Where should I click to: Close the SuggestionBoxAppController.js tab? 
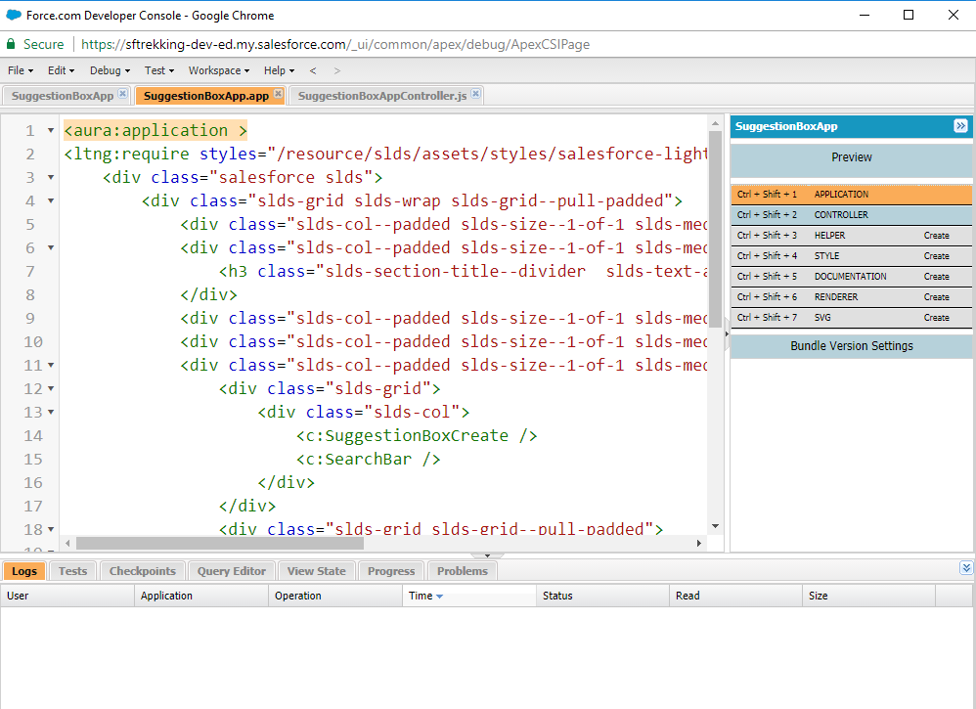tap(474, 92)
